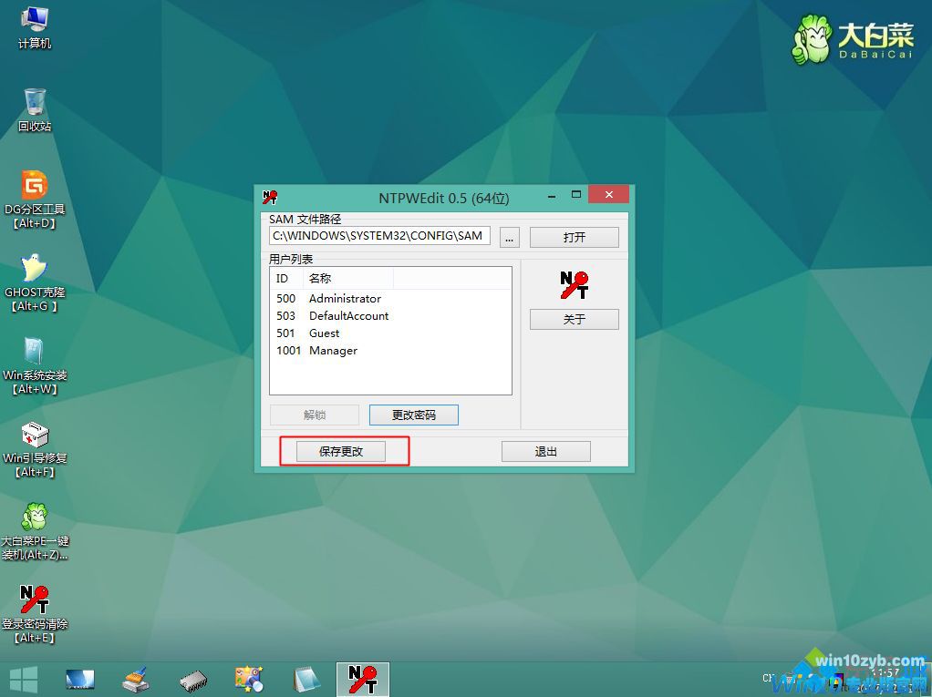Open 登录密码清除 desktop shortcut
This screenshot has height=697, width=932.
35,600
